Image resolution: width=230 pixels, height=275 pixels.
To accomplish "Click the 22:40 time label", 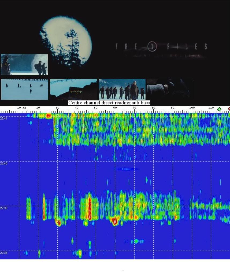I will (x=3, y=163).
